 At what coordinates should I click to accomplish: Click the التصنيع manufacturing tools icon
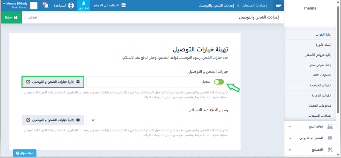[x=330, y=149]
